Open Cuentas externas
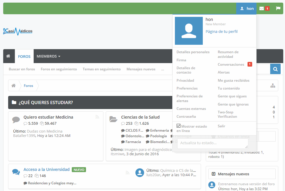Screen dimensions: 285x191 click(191, 109)
